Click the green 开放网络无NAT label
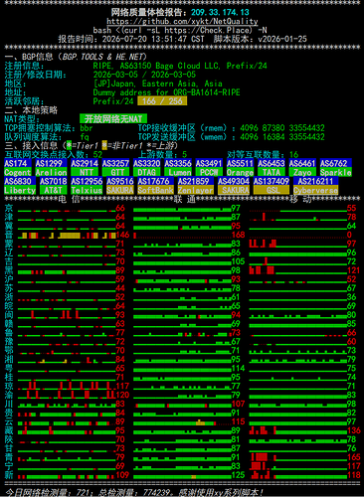 click(x=113, y=118)
